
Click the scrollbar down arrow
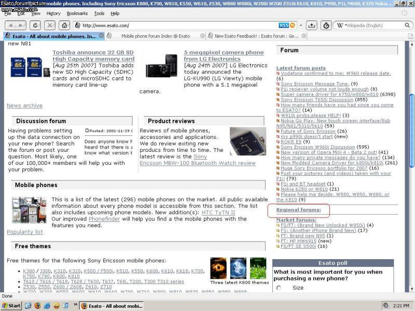411,289
